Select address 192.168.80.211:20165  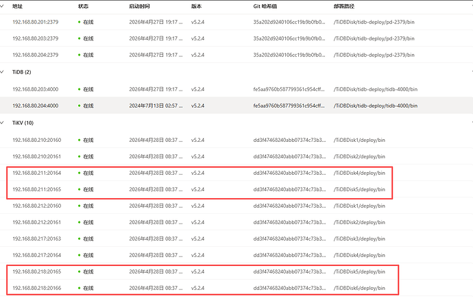click(x=36, y=189)
